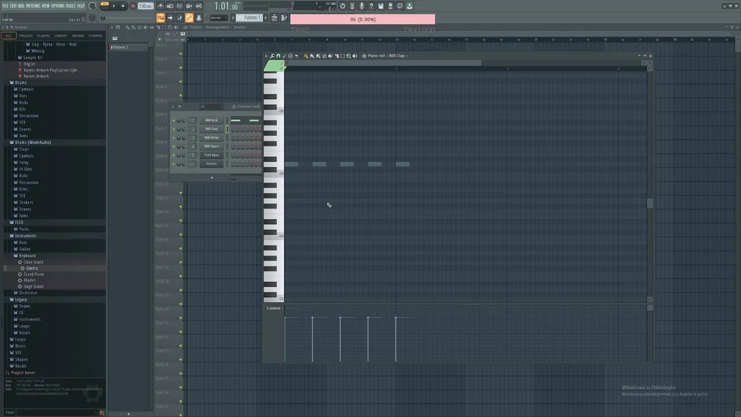Select the piano roll Zoom tool
The height and width of the screenshot is (417, 741).
click(348, 56)
